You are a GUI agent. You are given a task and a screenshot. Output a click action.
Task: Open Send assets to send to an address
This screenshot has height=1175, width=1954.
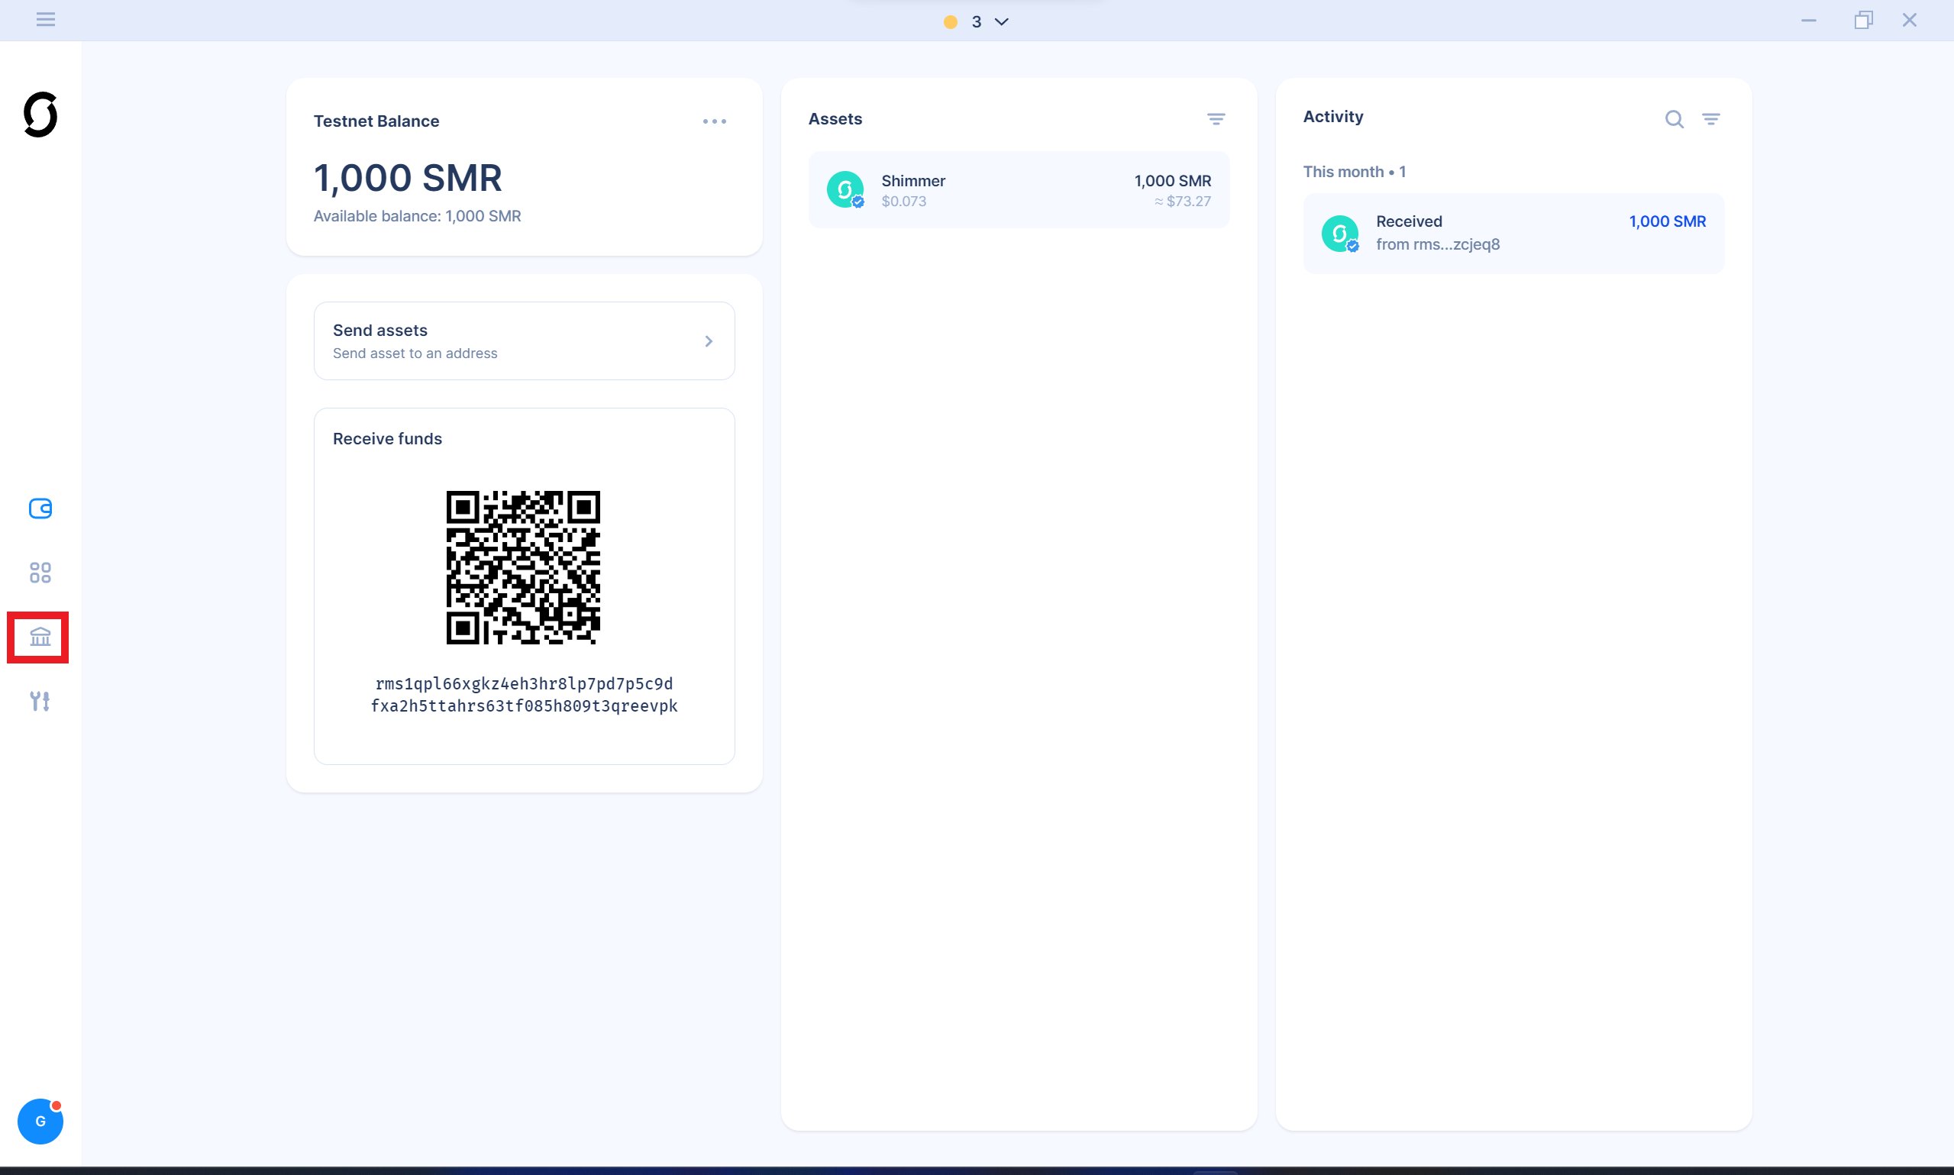(x=523, y=341)
